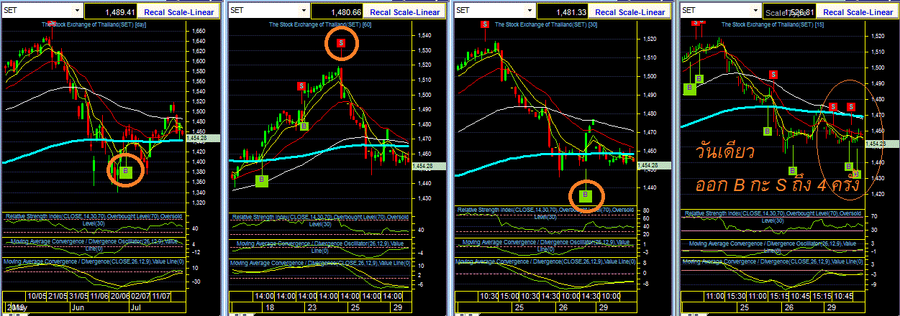Select the 1,480.66 price field
This screenshot has width=900, height=316.
click(337, 11)
